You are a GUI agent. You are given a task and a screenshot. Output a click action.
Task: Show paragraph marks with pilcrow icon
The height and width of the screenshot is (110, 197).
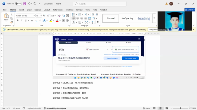(98, 22)
